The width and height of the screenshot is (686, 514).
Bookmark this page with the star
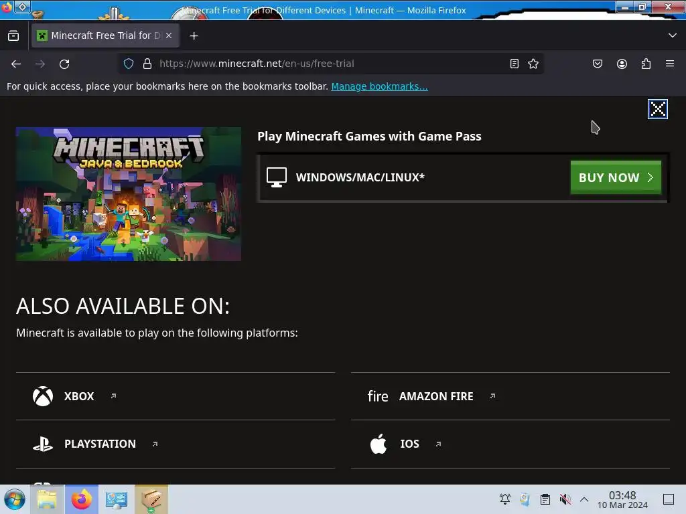tap(533, 64)
